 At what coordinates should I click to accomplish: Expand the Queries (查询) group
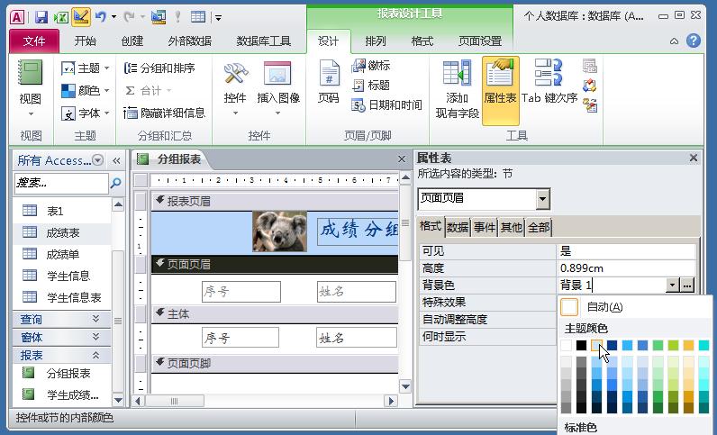pos(62,320)
